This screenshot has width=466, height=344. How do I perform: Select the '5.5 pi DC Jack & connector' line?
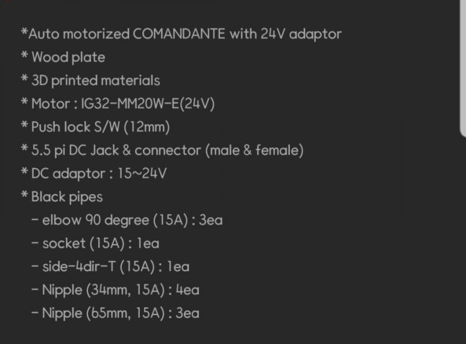(x=162, y=150)
